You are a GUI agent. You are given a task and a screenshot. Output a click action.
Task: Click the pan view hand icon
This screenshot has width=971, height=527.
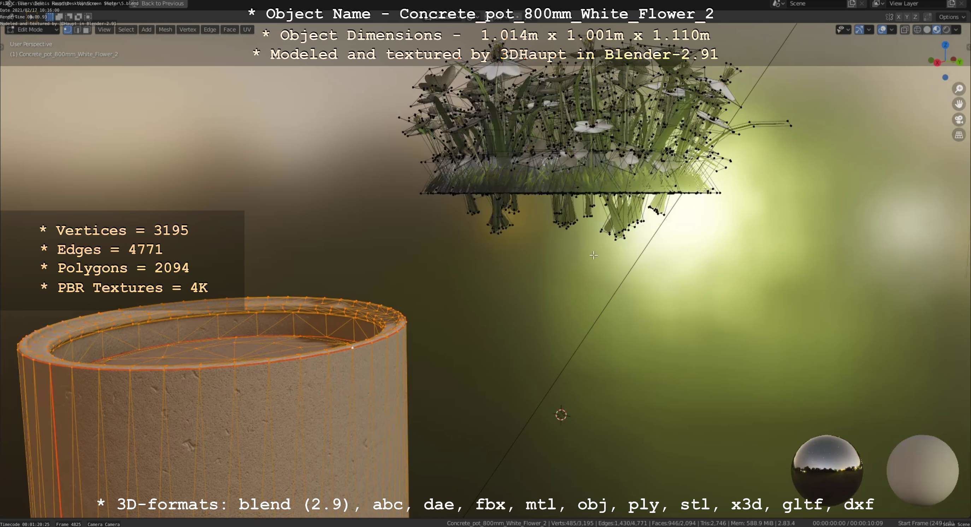click(x=959, y=104)
